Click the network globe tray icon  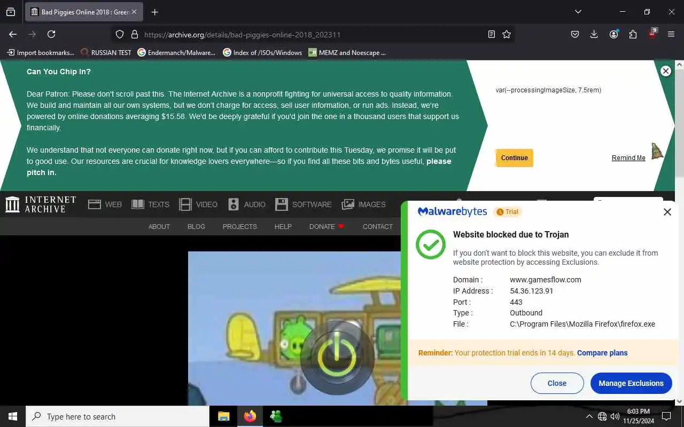[x=602, y=416]
